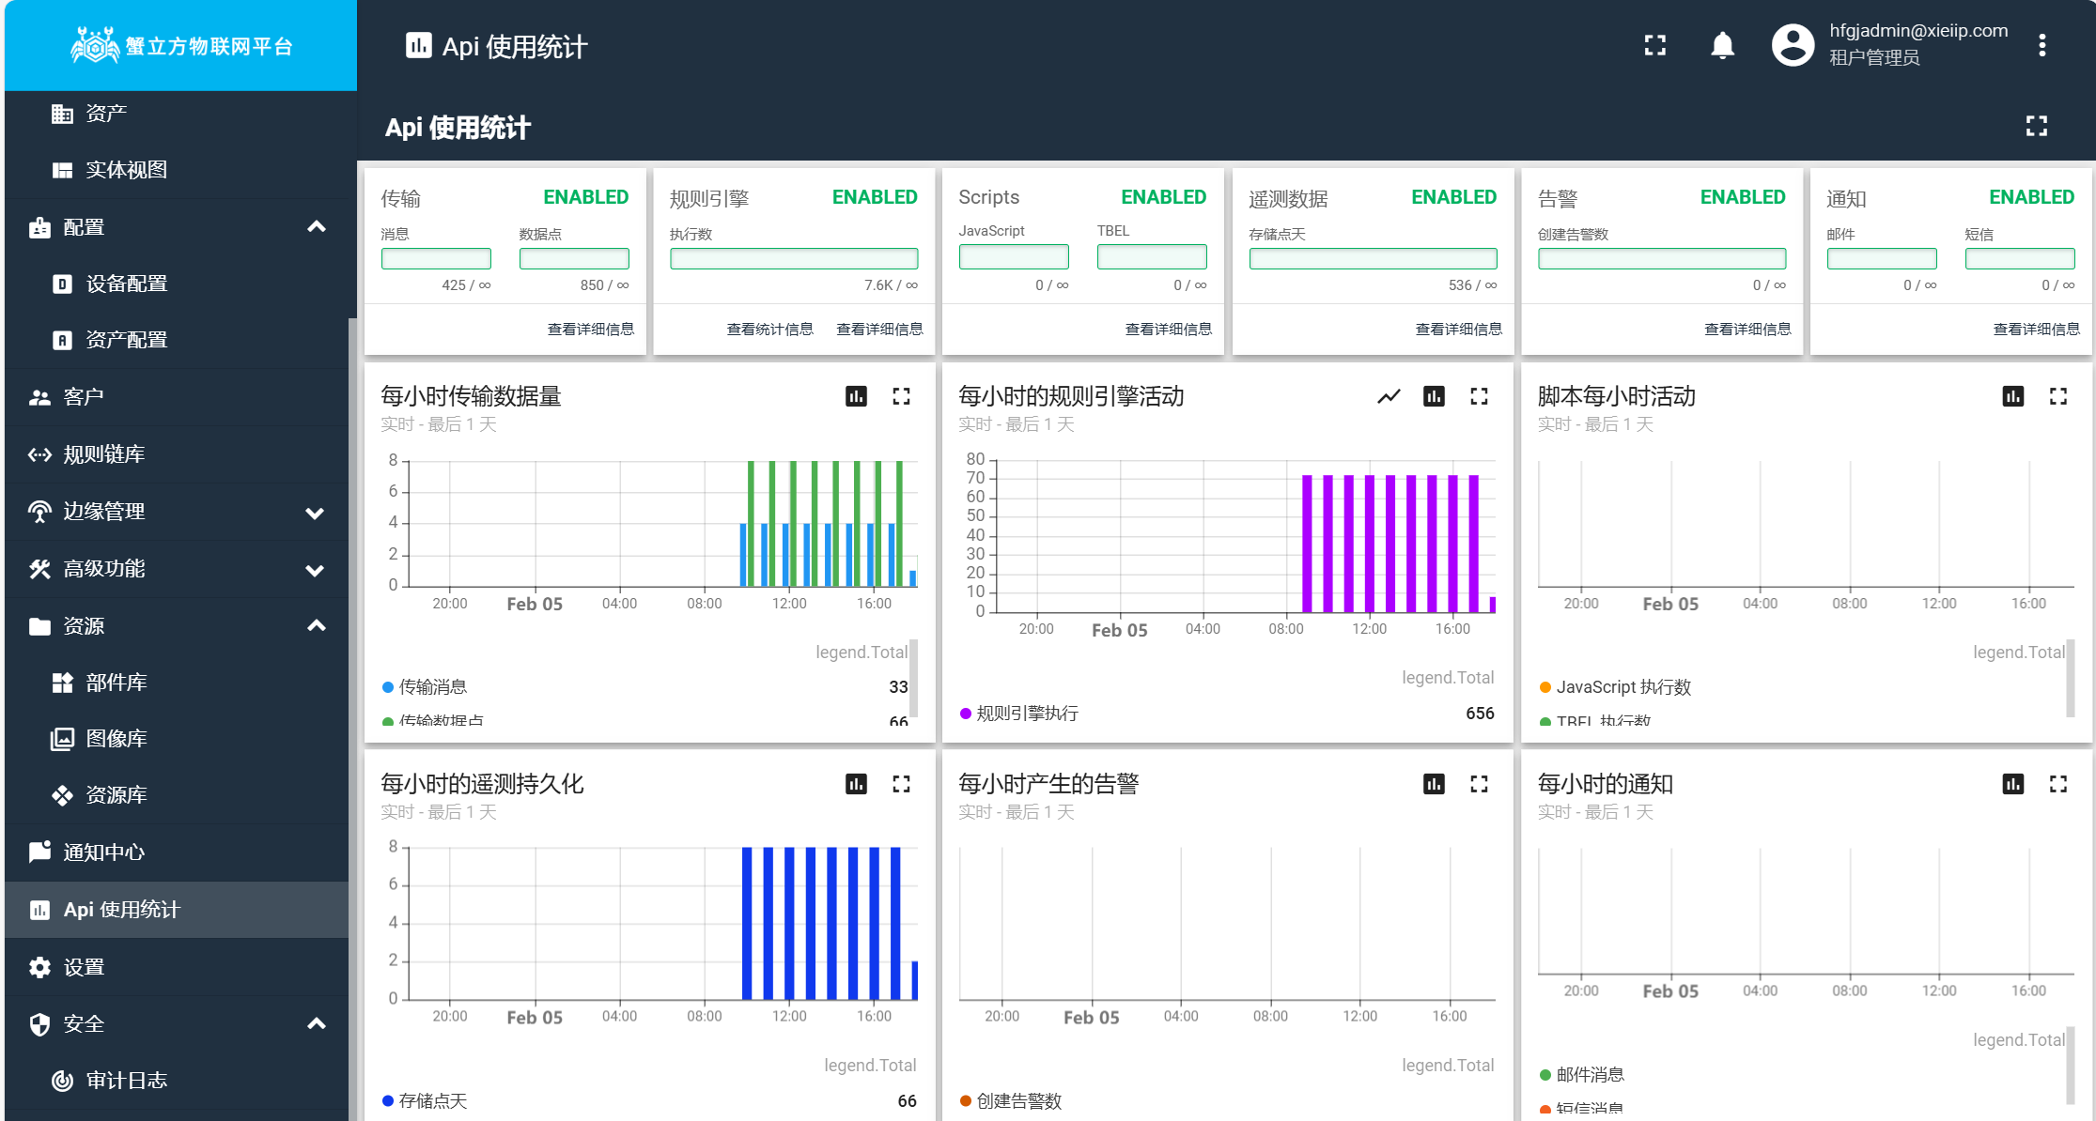Click the 每小时传输数据量 legend scrollbar
The height and width of the screenshot is (1121, 2096).
pos(913,679)
